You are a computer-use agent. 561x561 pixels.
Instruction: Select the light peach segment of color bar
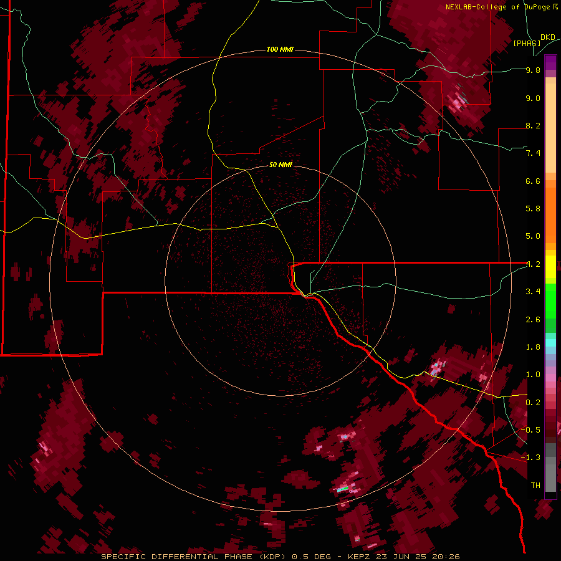coord(550,128)
